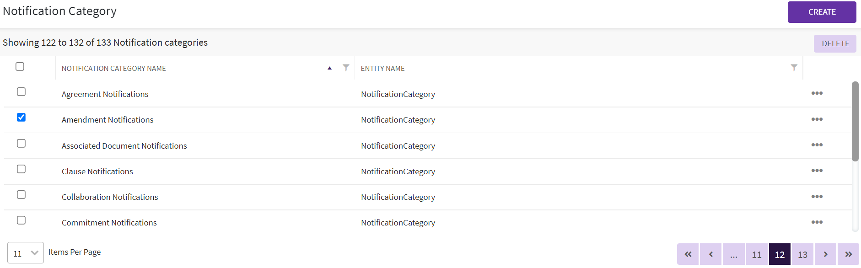Click the vertical scrollbar of the table

[855, 121]
